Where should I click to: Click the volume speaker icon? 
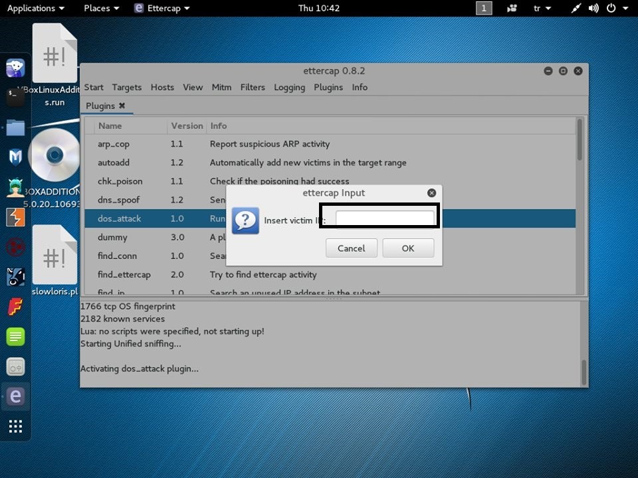tap(593, 8)
